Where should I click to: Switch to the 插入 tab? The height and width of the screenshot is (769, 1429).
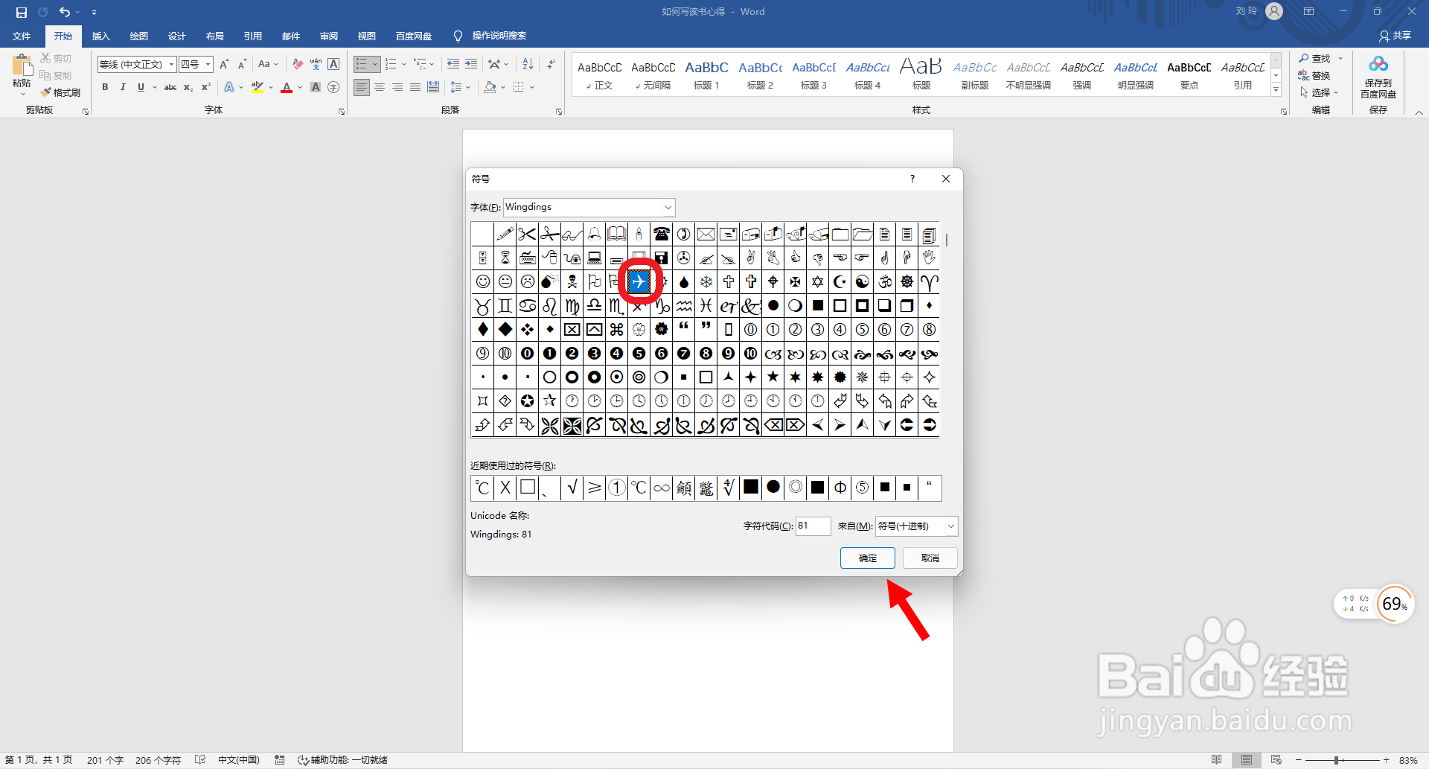pyautogui.click(x=100, y=36)
